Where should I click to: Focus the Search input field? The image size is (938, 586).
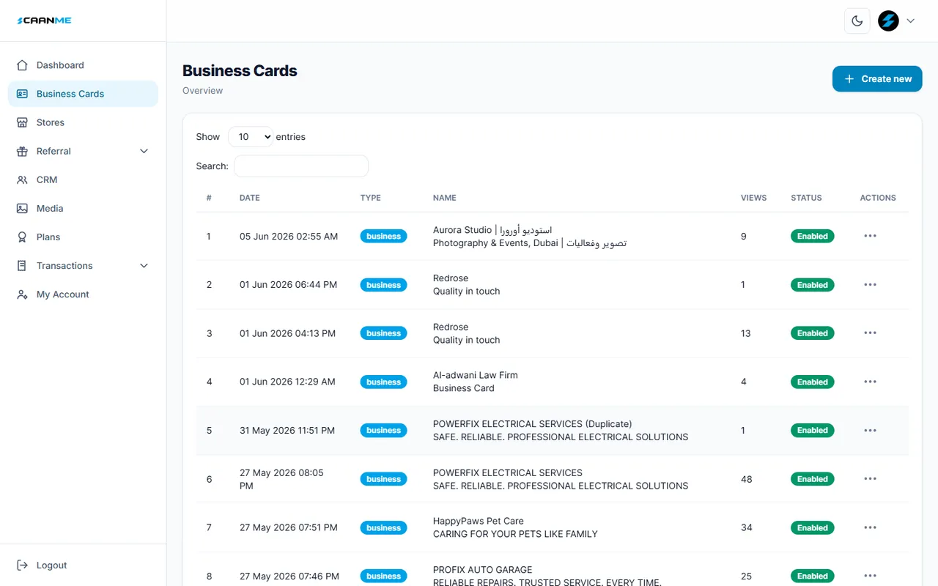[301, 166]
